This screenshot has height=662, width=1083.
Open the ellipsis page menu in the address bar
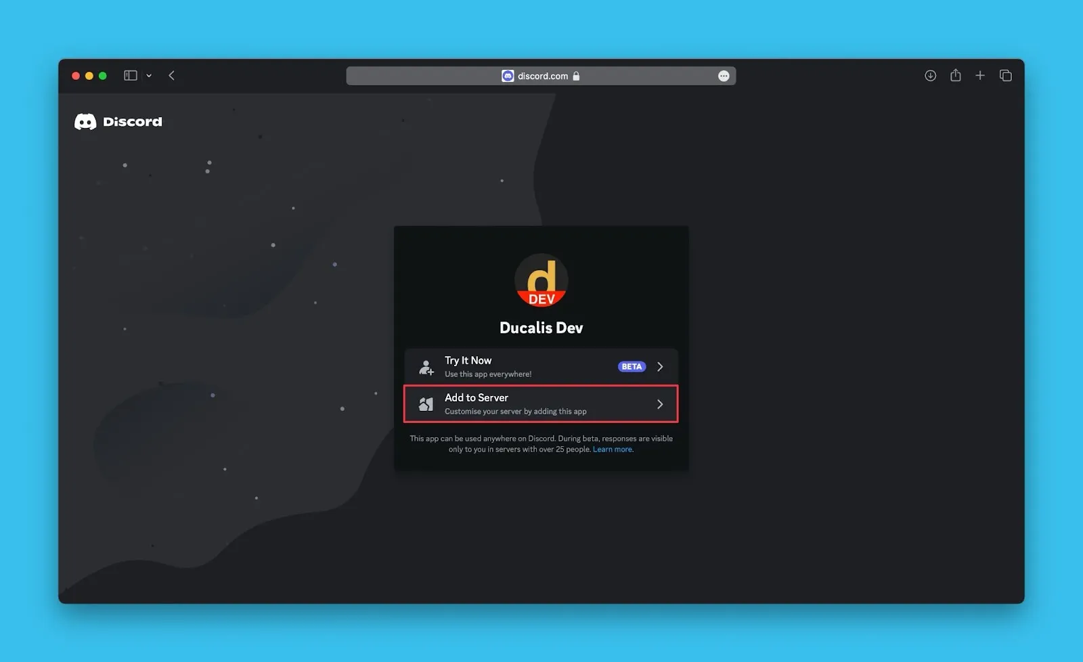724,76
